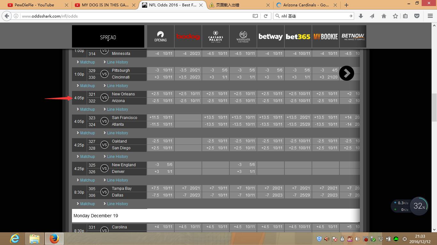Click the black next-arrow to scroll sportsbooks
The width and height of the screenshot is (437, 245).
click(x=346, y=73)
